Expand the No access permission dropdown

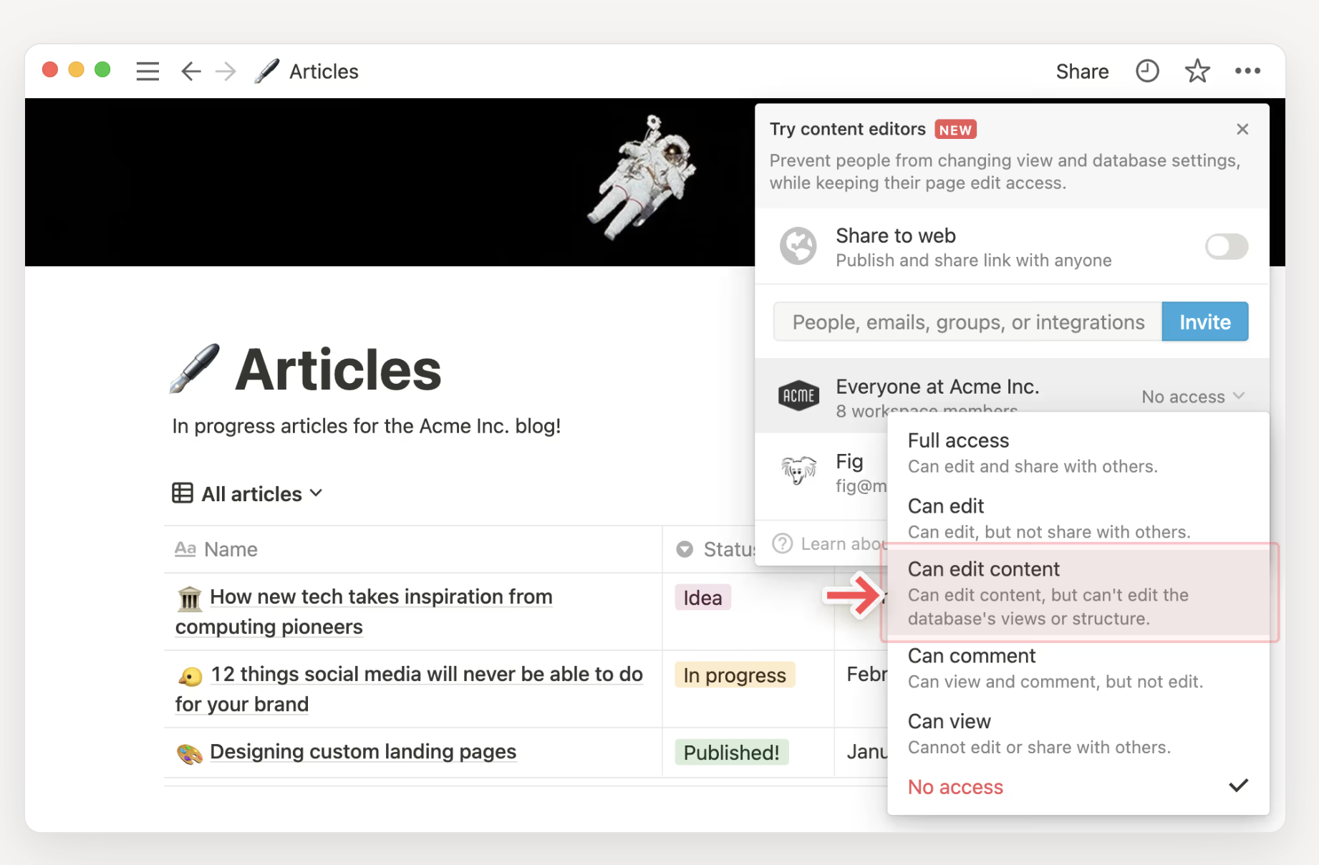1192,397
